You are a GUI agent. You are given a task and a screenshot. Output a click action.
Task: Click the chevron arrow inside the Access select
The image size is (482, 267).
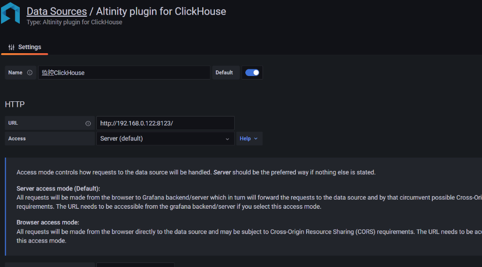(228, 139)
